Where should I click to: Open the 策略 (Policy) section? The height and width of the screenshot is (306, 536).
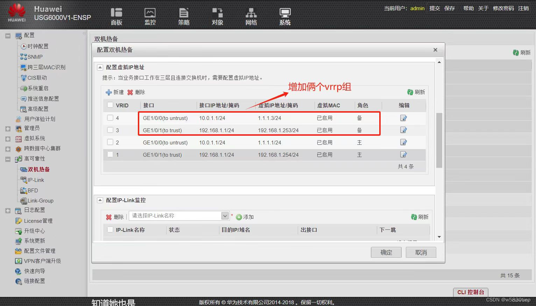pos(184,16)
